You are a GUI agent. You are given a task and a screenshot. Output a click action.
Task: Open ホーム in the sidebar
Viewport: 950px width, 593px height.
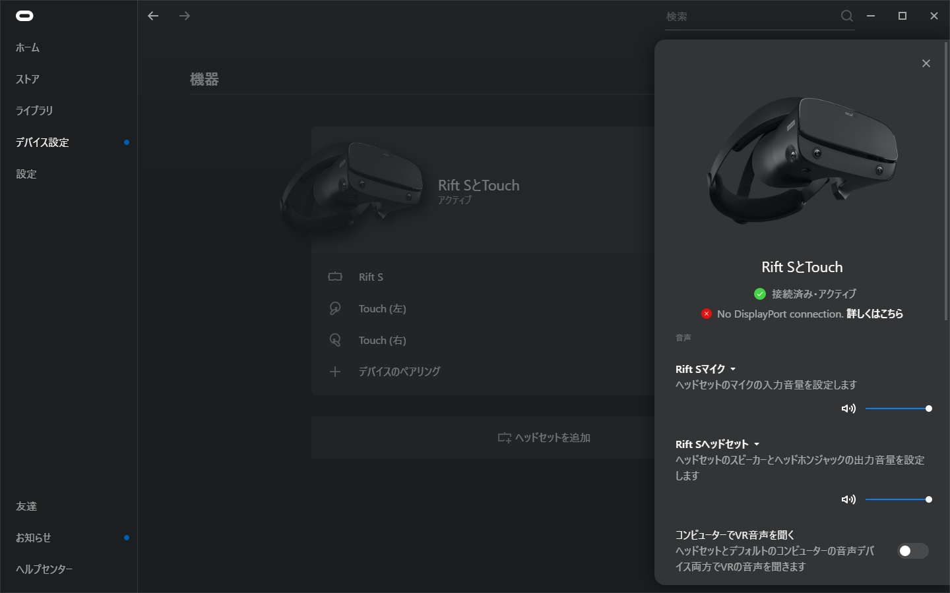pos(28,47)
